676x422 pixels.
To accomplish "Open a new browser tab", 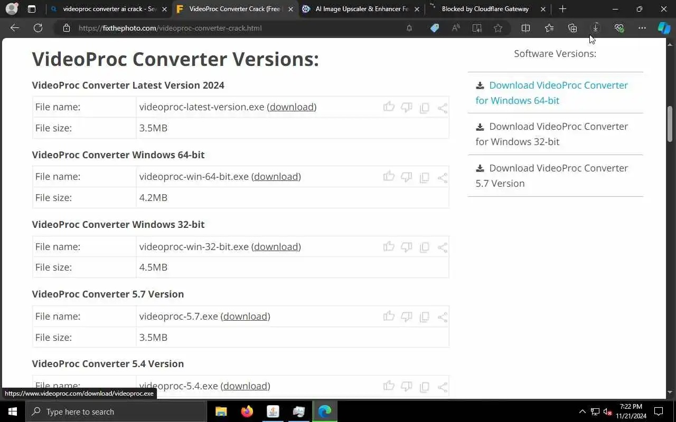I will [x=562, y=9].
